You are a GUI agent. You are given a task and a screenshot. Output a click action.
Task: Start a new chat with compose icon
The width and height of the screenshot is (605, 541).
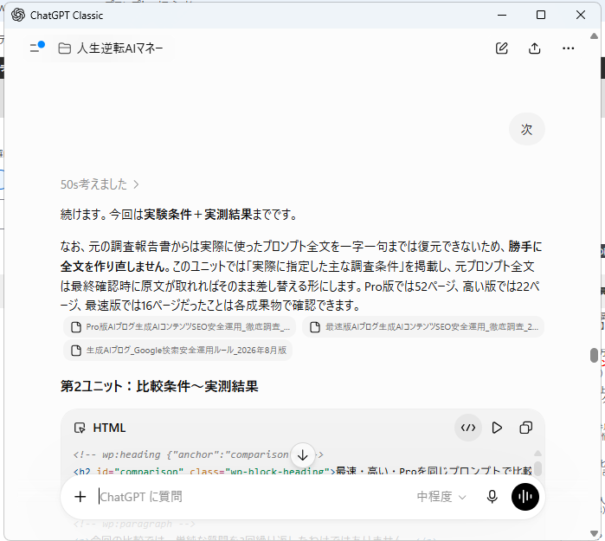pos(502,48)
